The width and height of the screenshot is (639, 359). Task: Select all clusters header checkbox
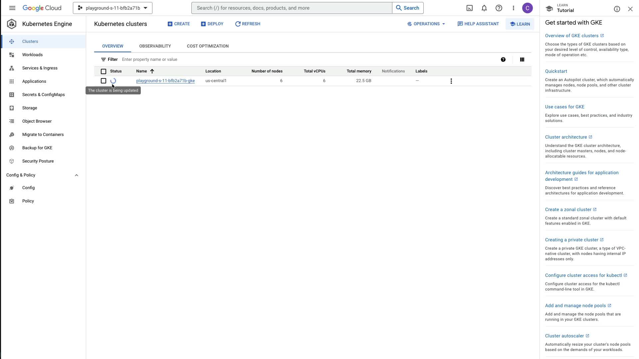[x=104, y=71]
